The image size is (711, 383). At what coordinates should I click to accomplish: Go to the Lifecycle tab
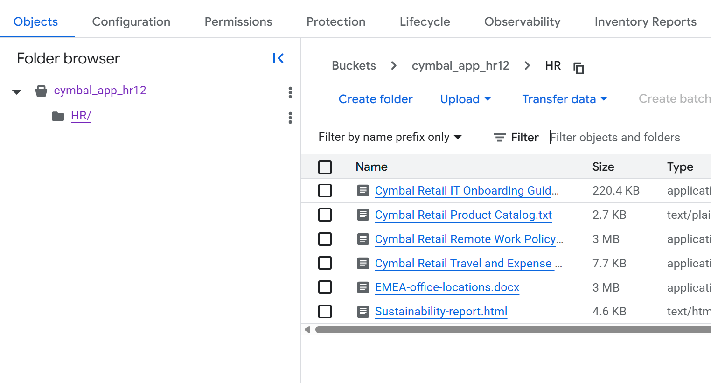[x=425, y=22]
